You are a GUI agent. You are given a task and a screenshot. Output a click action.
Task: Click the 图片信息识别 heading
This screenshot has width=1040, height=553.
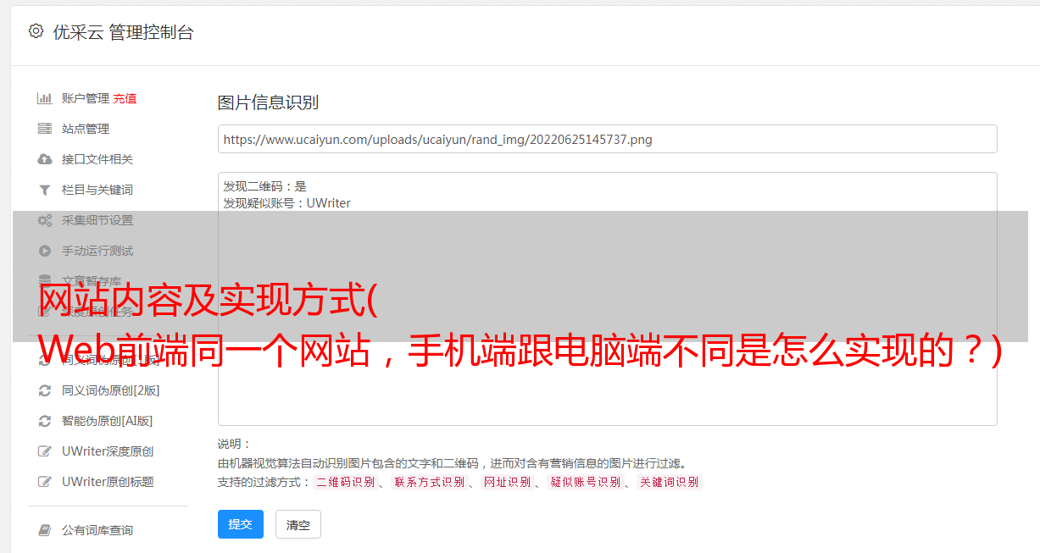click(268, 102)
